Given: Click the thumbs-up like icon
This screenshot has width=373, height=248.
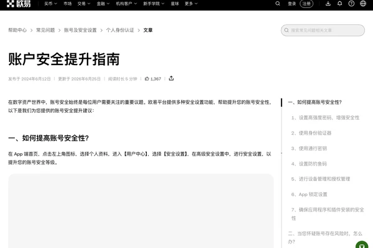Looking at the screenshot, I should coord(147,79).
